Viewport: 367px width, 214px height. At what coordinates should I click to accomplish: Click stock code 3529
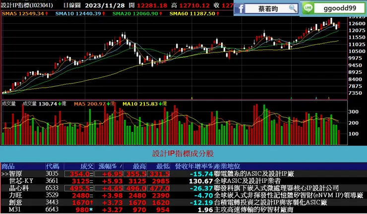(x=52, y=195)
